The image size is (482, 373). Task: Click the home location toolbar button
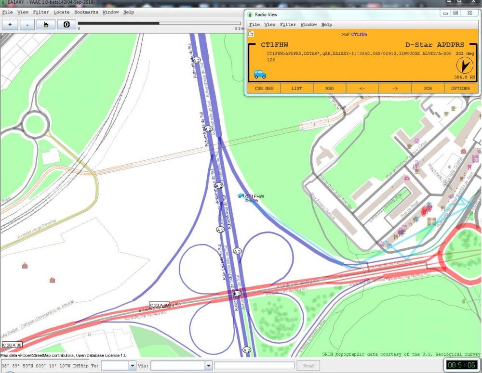tap(46, 25)
